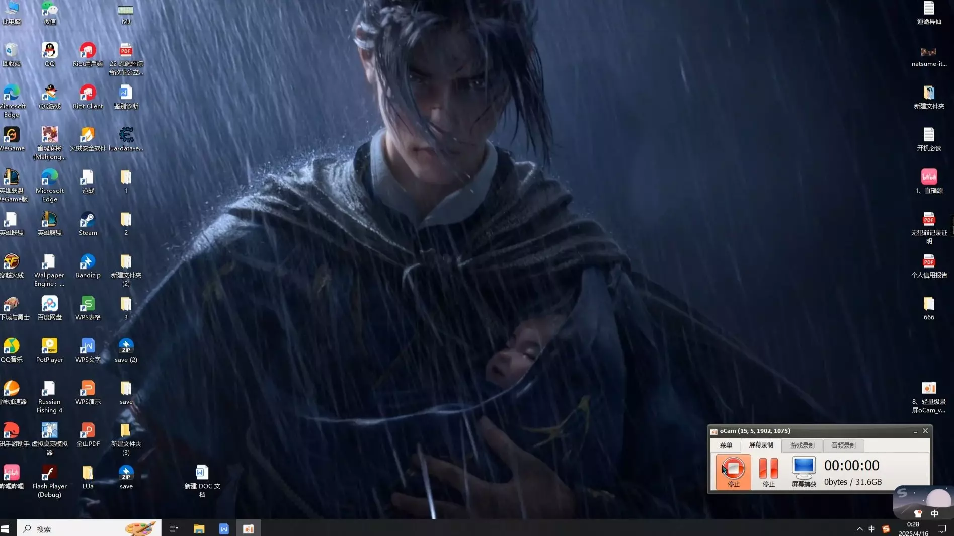Screen dimensions: 954x536
Task: Select the WPS文字 desktop icon
Action: (88, 350)
